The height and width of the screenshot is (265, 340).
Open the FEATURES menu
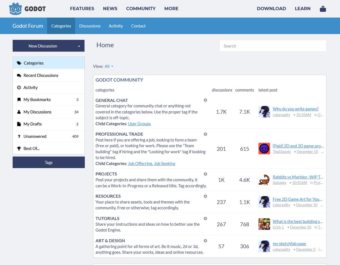pyautogui.click(x=82, y=9)
